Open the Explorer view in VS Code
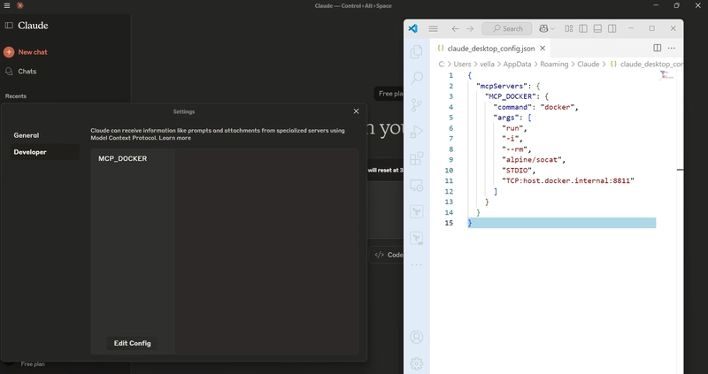 (416, 51)
